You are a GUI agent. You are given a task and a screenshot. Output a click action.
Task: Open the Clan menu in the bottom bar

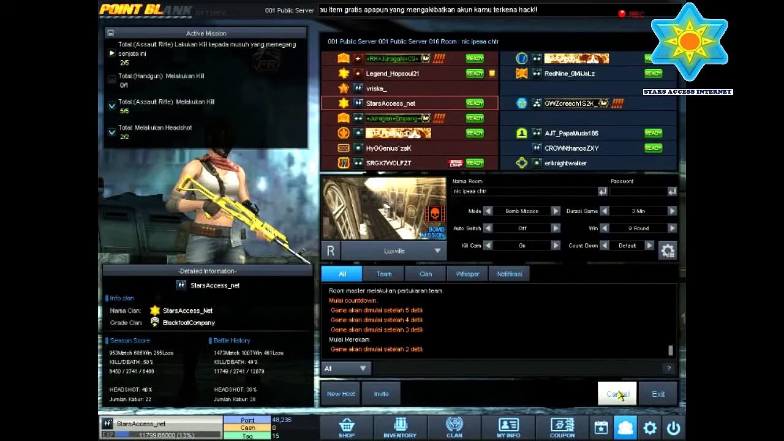point(454,427)
